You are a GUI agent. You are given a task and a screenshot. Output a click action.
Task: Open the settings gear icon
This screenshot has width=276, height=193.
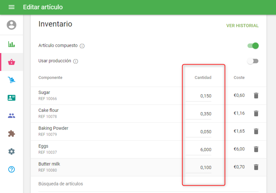pyautogui.click(x=11, y=151)
